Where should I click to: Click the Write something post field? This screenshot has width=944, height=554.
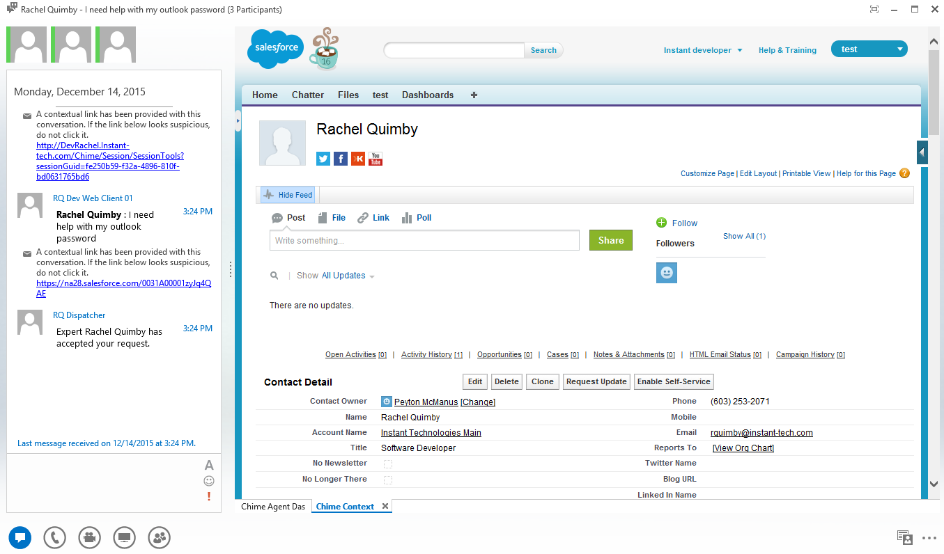click(x=424, y=240)
